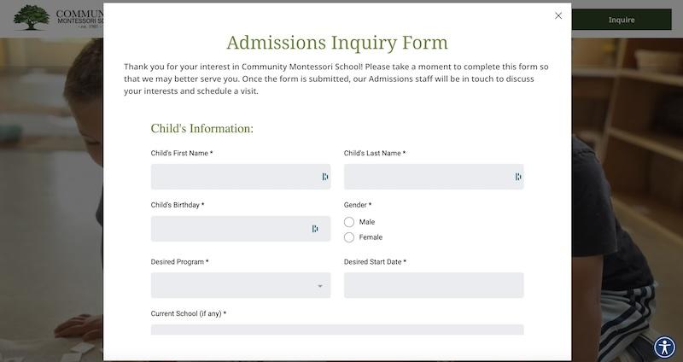Click autofill icon in Child's Birthday field
The width and height of the screenshot is (683, 362).
pyautogui.click(x=315, y=229)
